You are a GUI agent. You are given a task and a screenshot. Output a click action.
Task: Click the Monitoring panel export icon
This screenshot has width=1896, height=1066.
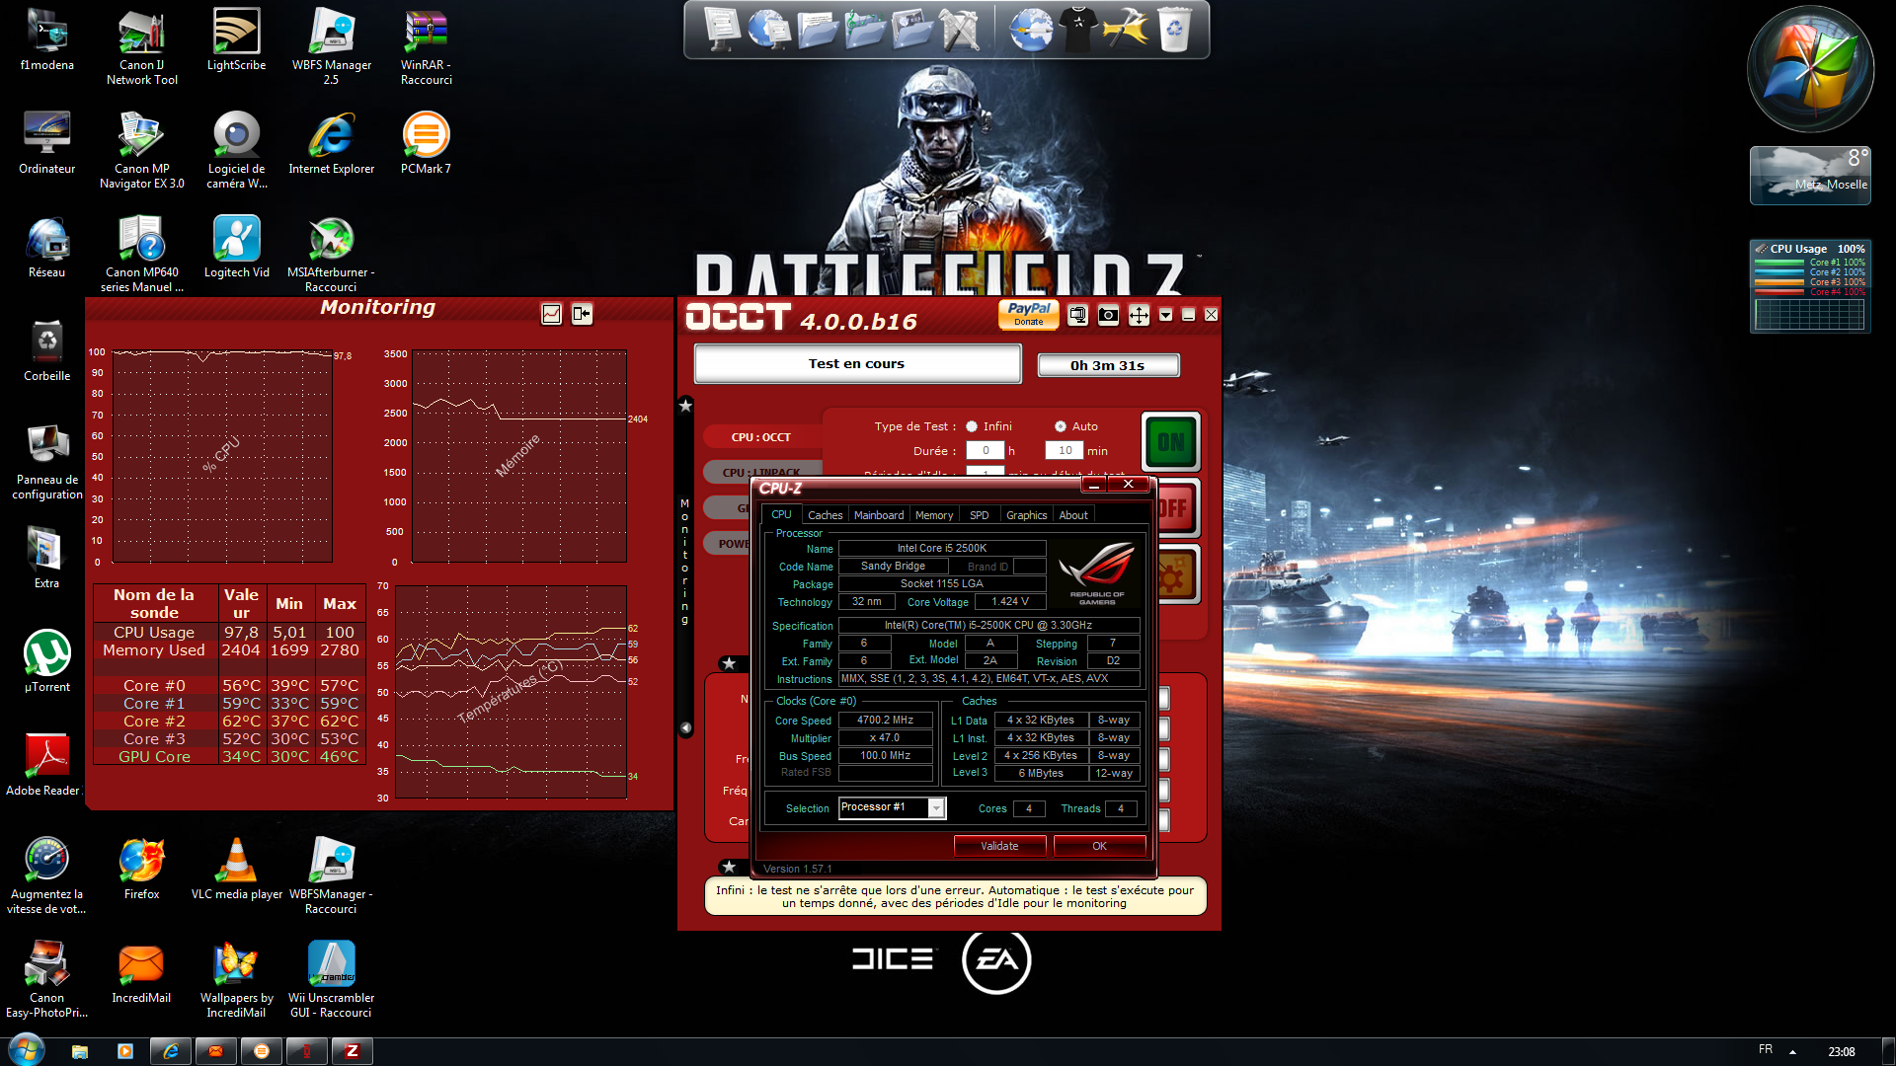[x=582, y=314]
